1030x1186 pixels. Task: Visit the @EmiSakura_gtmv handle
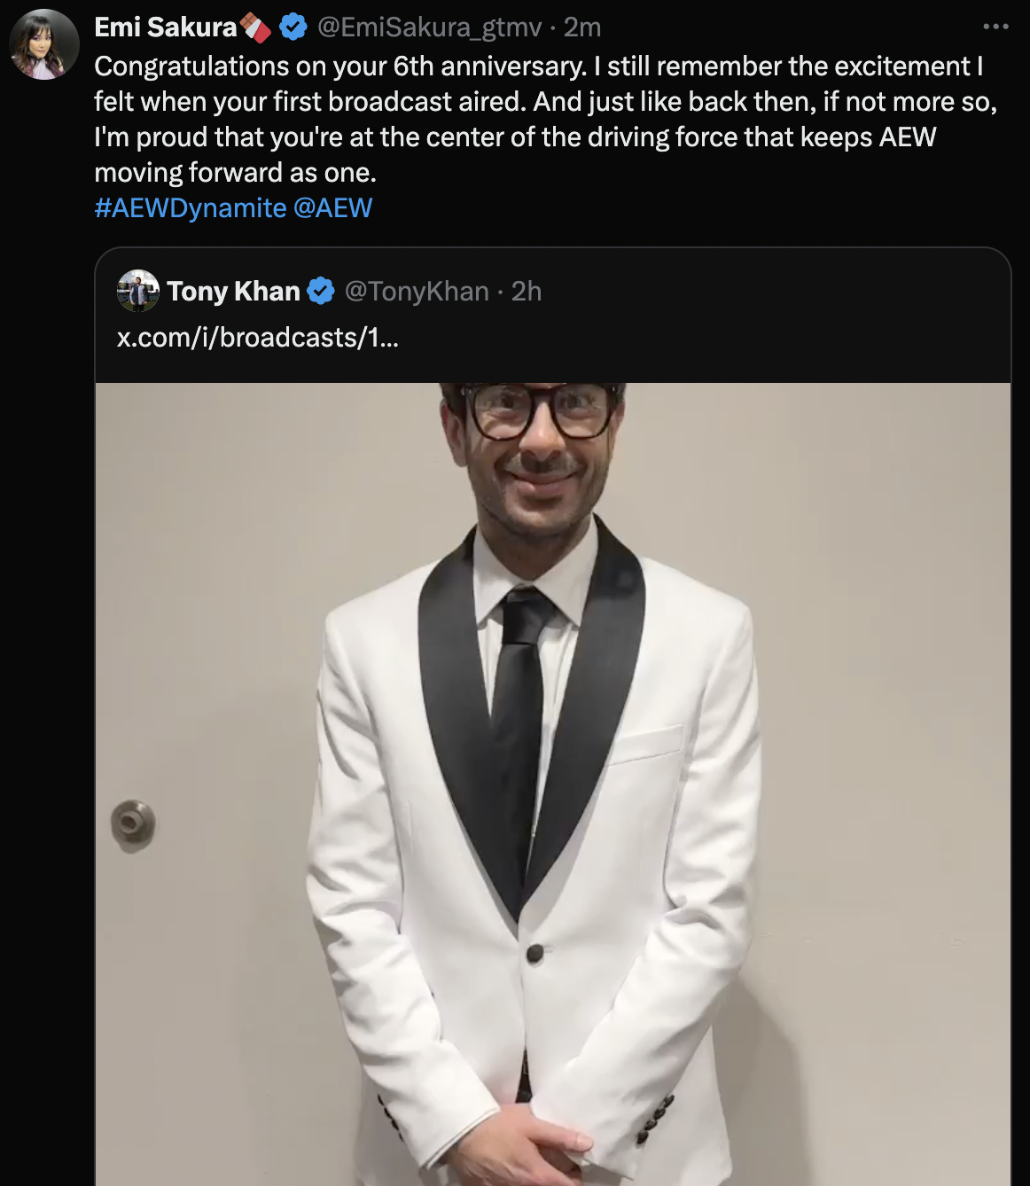point(429,27)
